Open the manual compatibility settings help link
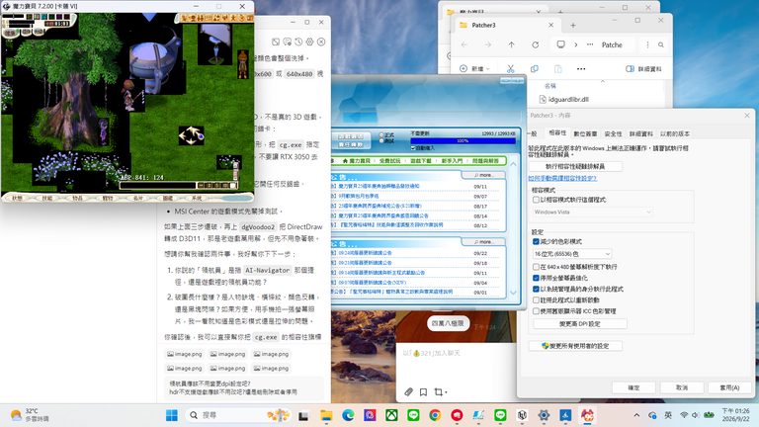The image size is (759, 427). [562, 178]
